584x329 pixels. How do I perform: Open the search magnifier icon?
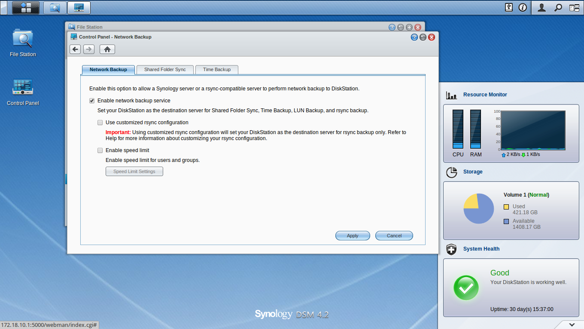coord(558,7)
